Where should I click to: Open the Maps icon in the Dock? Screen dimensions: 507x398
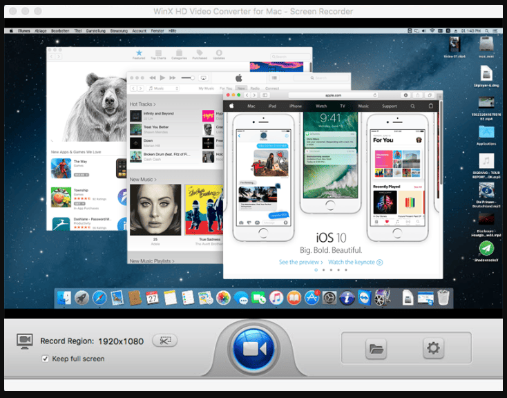pos(205,298)
